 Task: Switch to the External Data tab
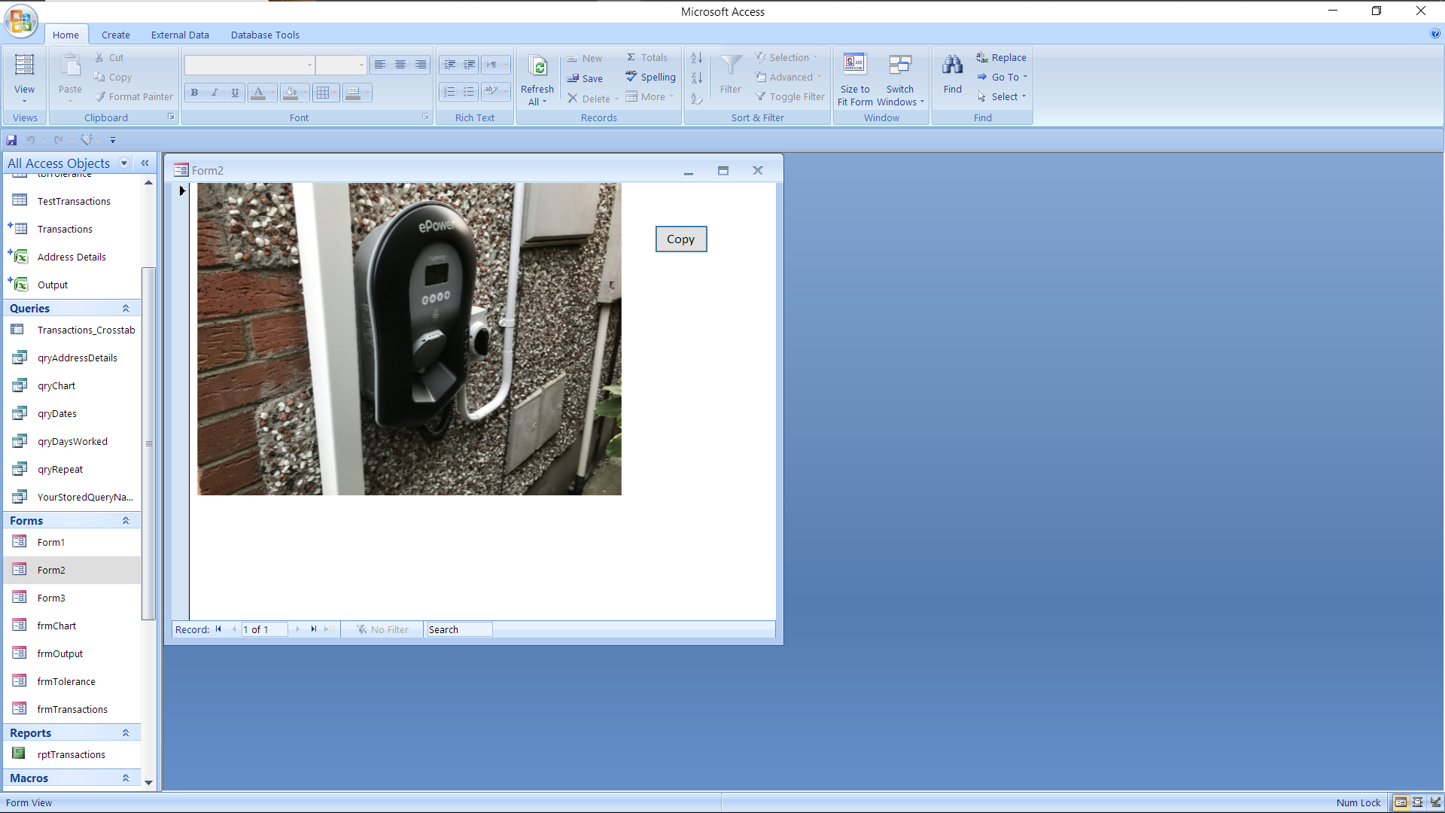180,35
